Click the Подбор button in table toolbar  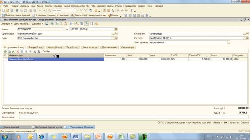(46, 51)
